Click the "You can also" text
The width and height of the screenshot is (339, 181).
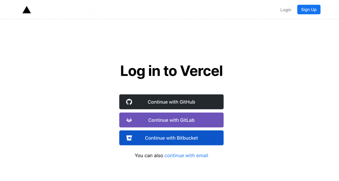coord(149,156)
